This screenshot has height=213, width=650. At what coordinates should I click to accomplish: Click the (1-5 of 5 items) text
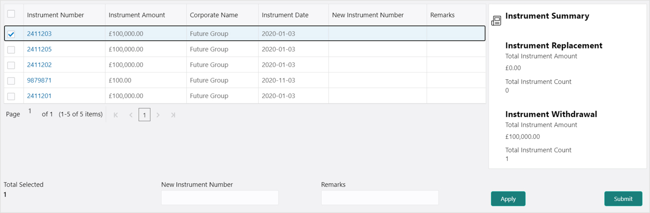[x=81, y=114]
